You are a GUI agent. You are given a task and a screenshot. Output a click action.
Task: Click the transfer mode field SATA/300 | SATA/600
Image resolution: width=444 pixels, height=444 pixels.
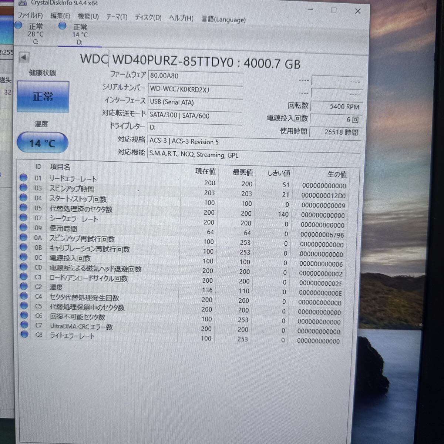pos(195,115)
